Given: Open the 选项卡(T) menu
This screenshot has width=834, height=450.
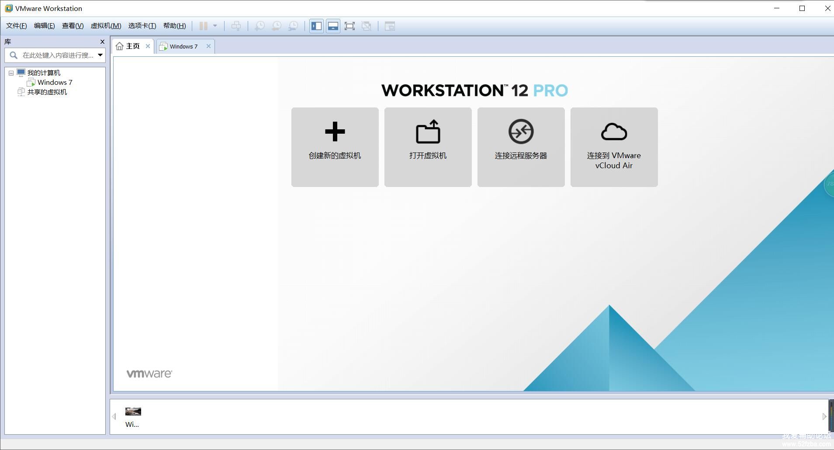Looking at the screenshot, I should (x=142, y=26).
